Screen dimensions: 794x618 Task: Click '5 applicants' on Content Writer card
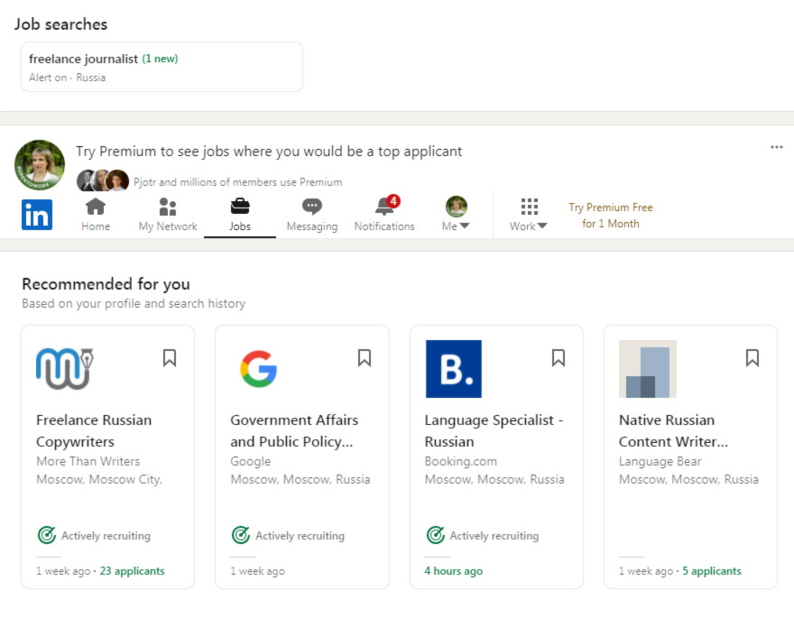click(x=712, y=571)
